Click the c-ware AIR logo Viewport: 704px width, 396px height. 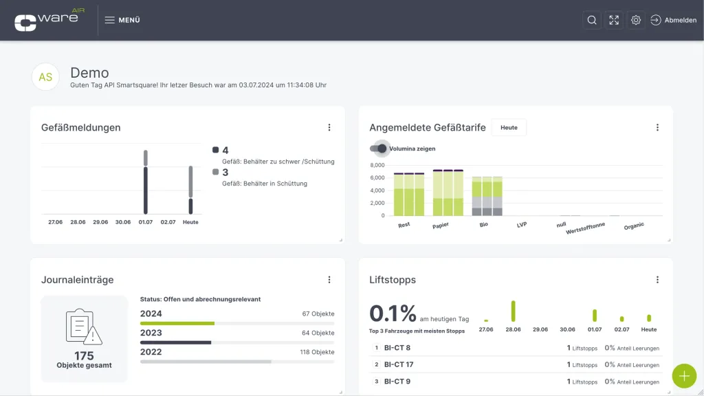49,20
